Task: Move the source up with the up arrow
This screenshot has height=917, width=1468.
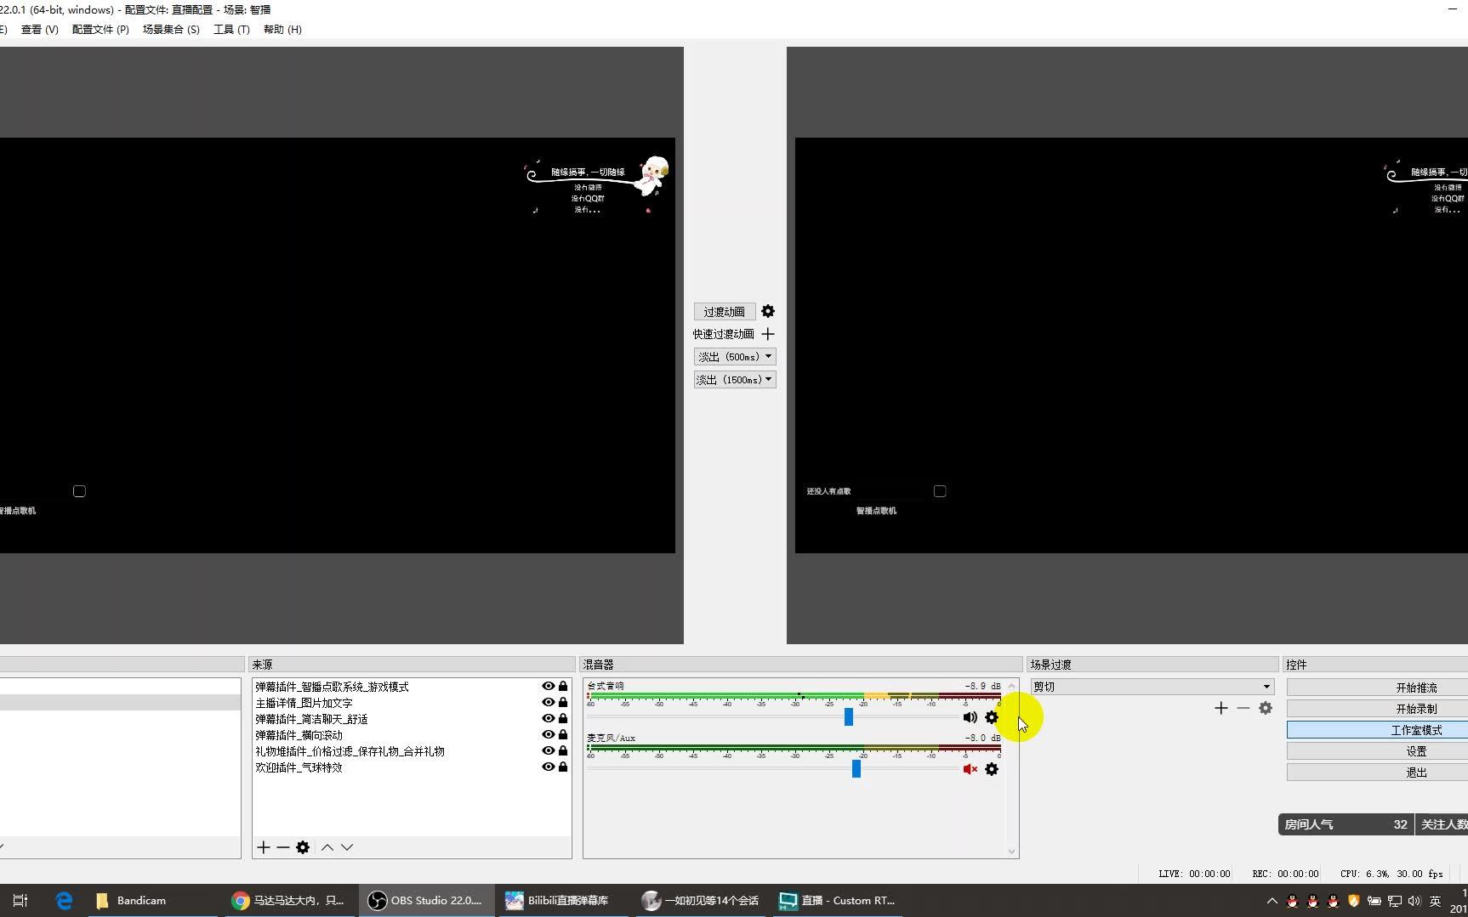Action: pyautogui.click(x=327, y=847)
